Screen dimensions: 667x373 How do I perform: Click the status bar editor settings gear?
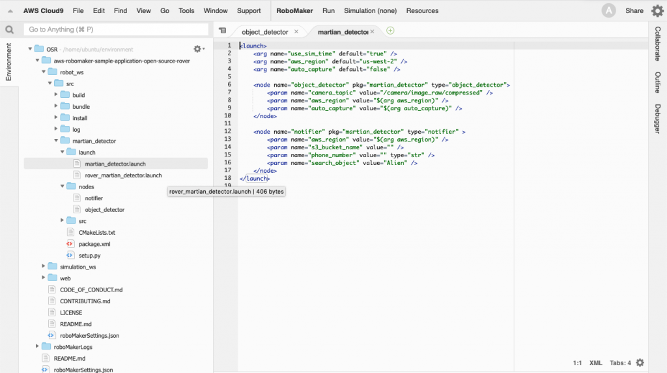tap(640, 363)
